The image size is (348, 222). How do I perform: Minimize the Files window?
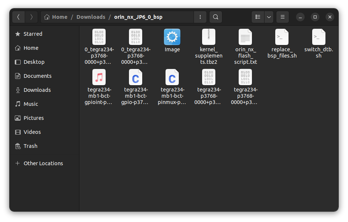click(x=300, y=17)
